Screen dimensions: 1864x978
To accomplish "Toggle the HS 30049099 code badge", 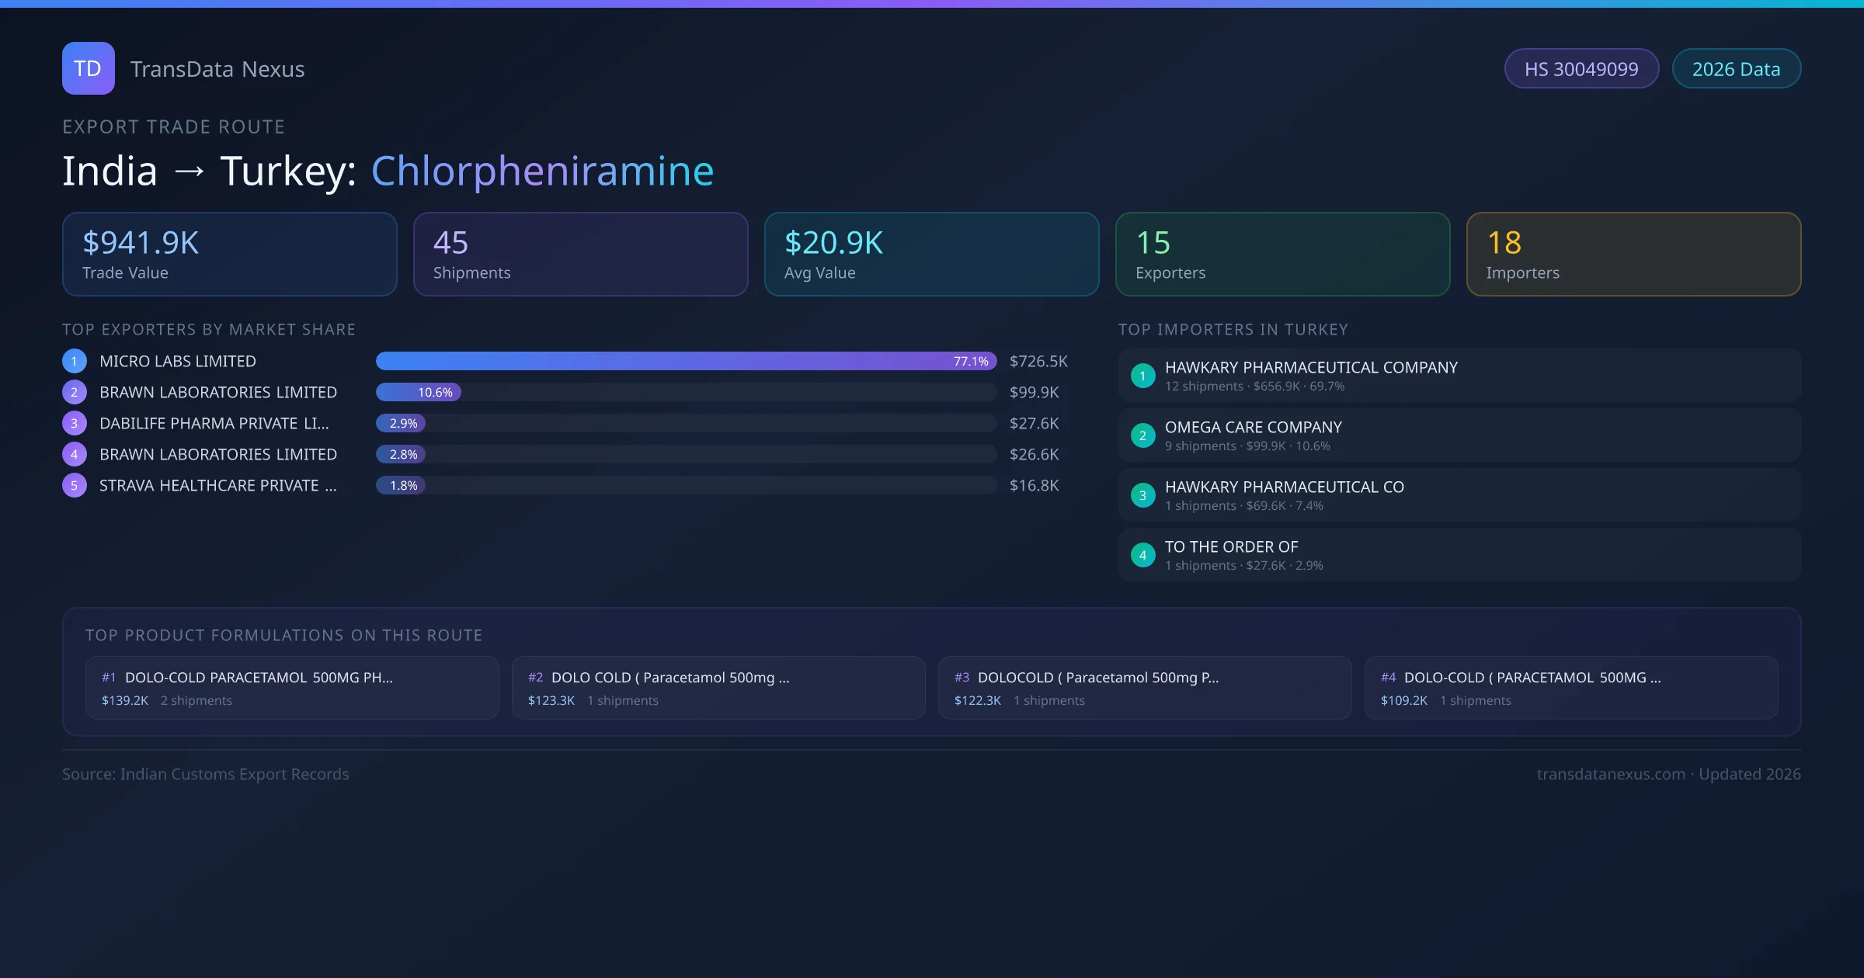I will (x=1581, y=68).
